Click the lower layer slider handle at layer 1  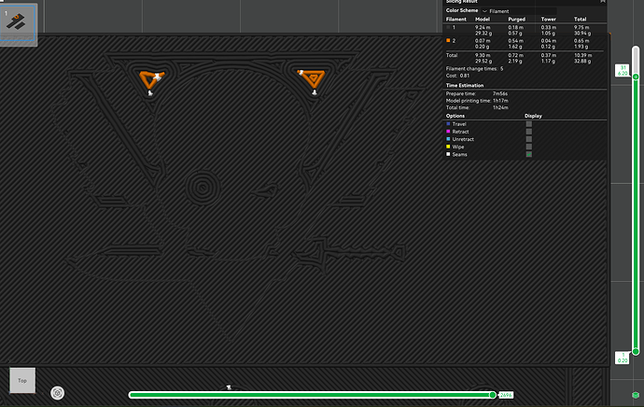click(x=636, y=352)
